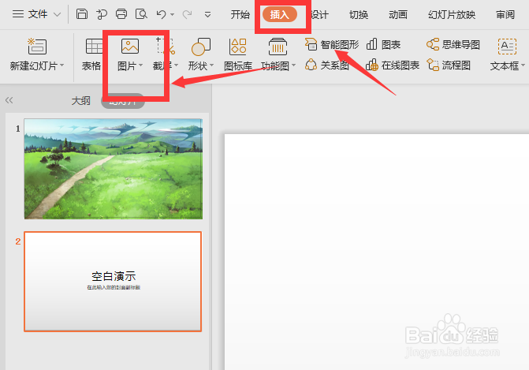Screen dimensions: 529x370
Task: Select slide 1 landscape thumbnail
Action: point(114,169)
